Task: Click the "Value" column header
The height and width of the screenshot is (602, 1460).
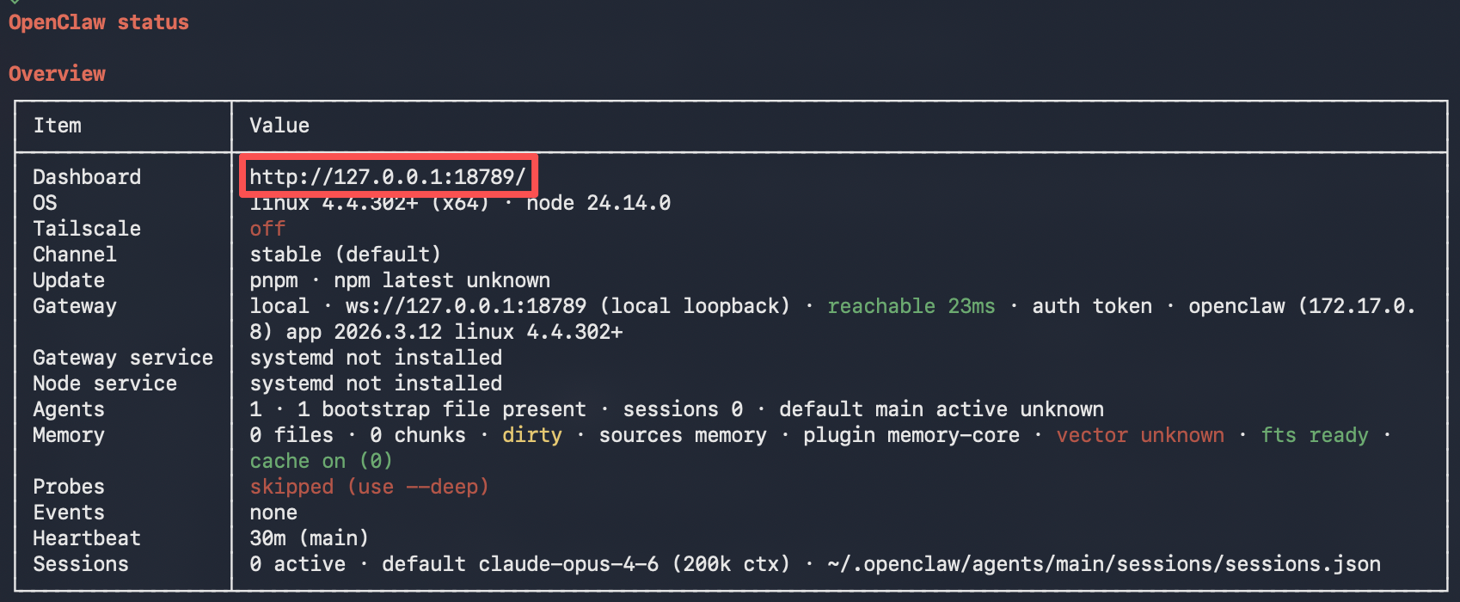Action: [279, 126]
